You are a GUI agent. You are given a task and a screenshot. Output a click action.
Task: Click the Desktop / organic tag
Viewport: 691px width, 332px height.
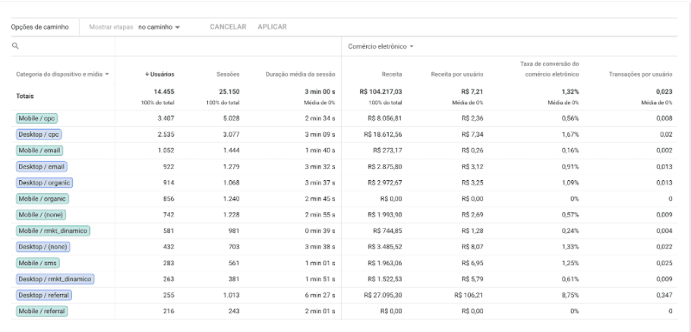tap(44, 182)
